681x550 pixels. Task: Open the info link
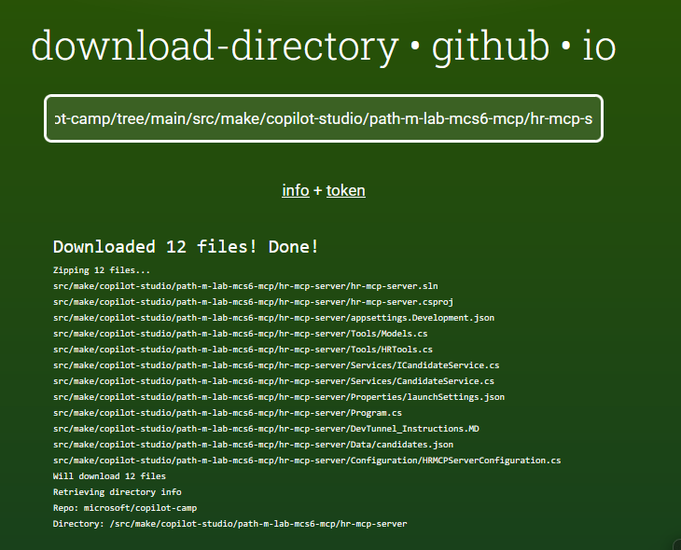tap(295, 190)
